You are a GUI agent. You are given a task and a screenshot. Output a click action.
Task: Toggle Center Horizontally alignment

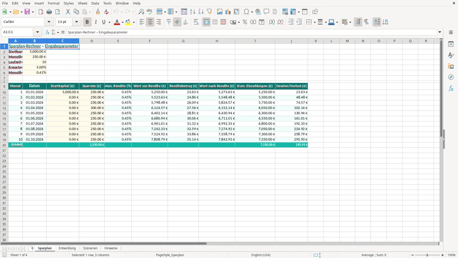coord(150,22)
